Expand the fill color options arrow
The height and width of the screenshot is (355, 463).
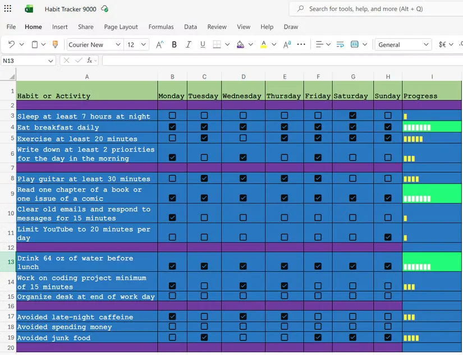tap(251, 44)
